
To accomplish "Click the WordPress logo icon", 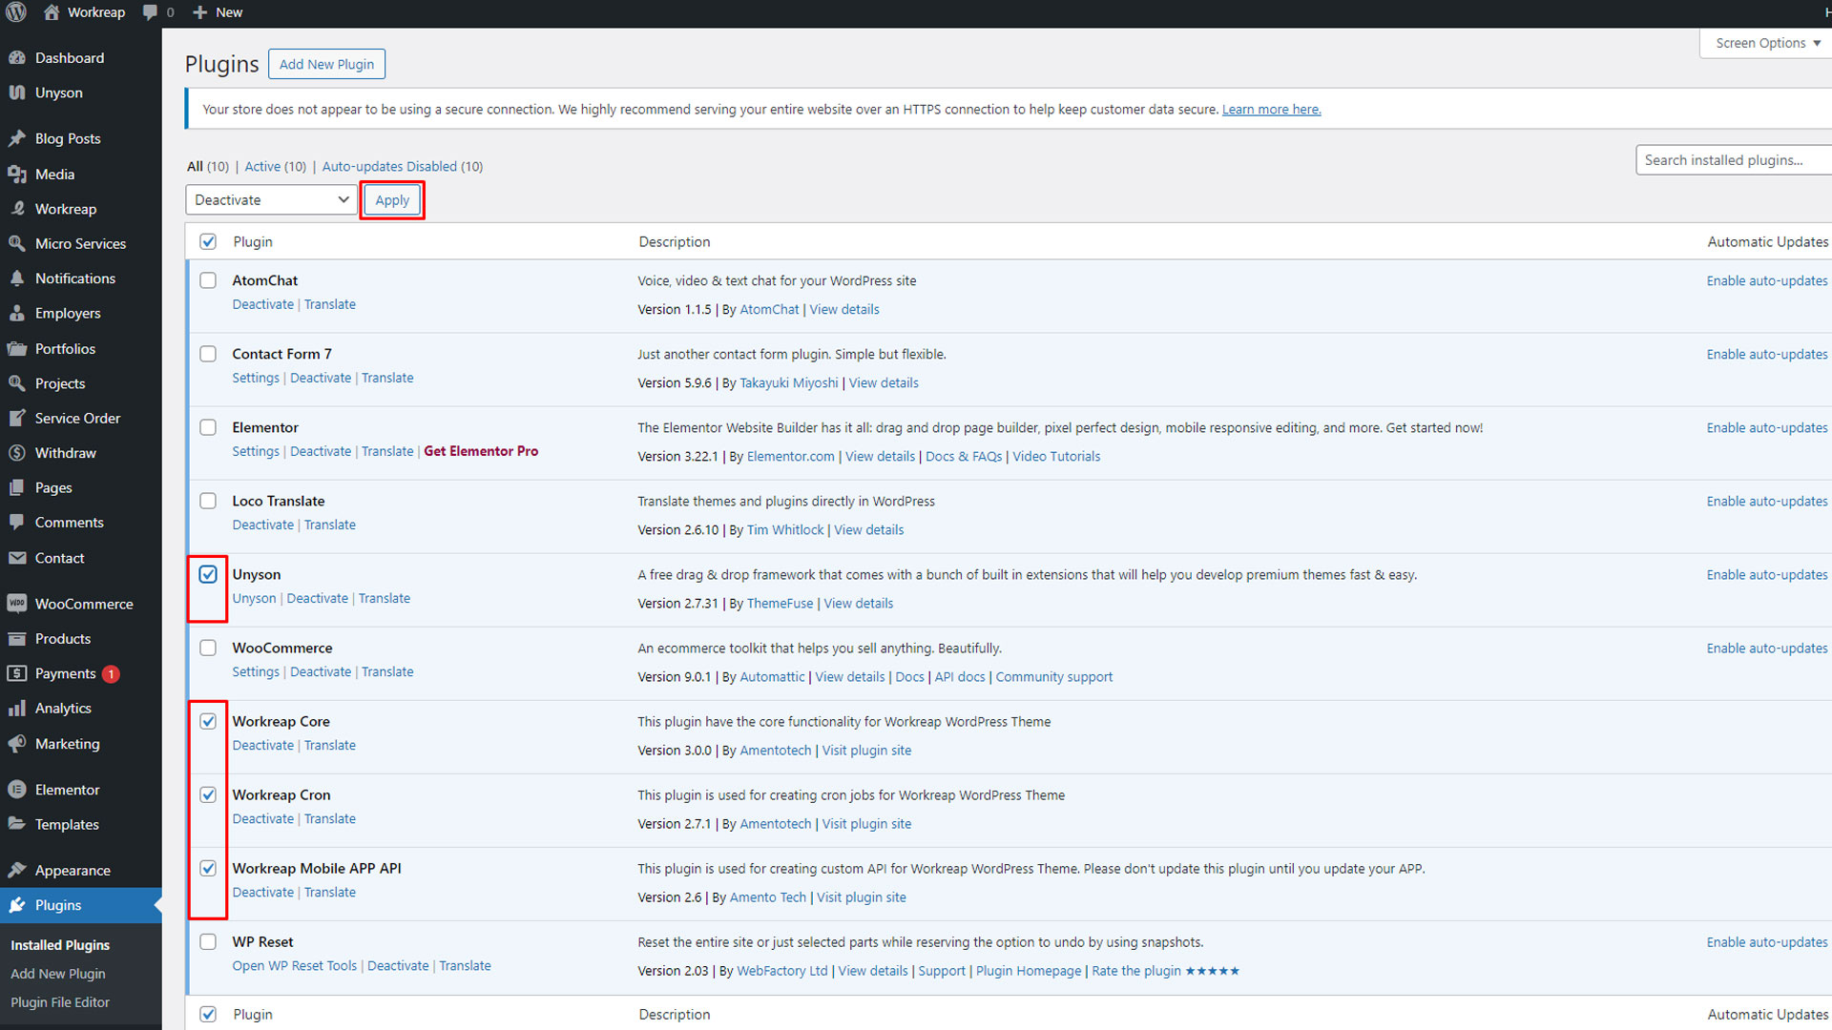I will 15,12.
